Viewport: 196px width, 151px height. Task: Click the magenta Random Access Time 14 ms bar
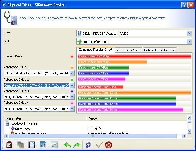130,110
